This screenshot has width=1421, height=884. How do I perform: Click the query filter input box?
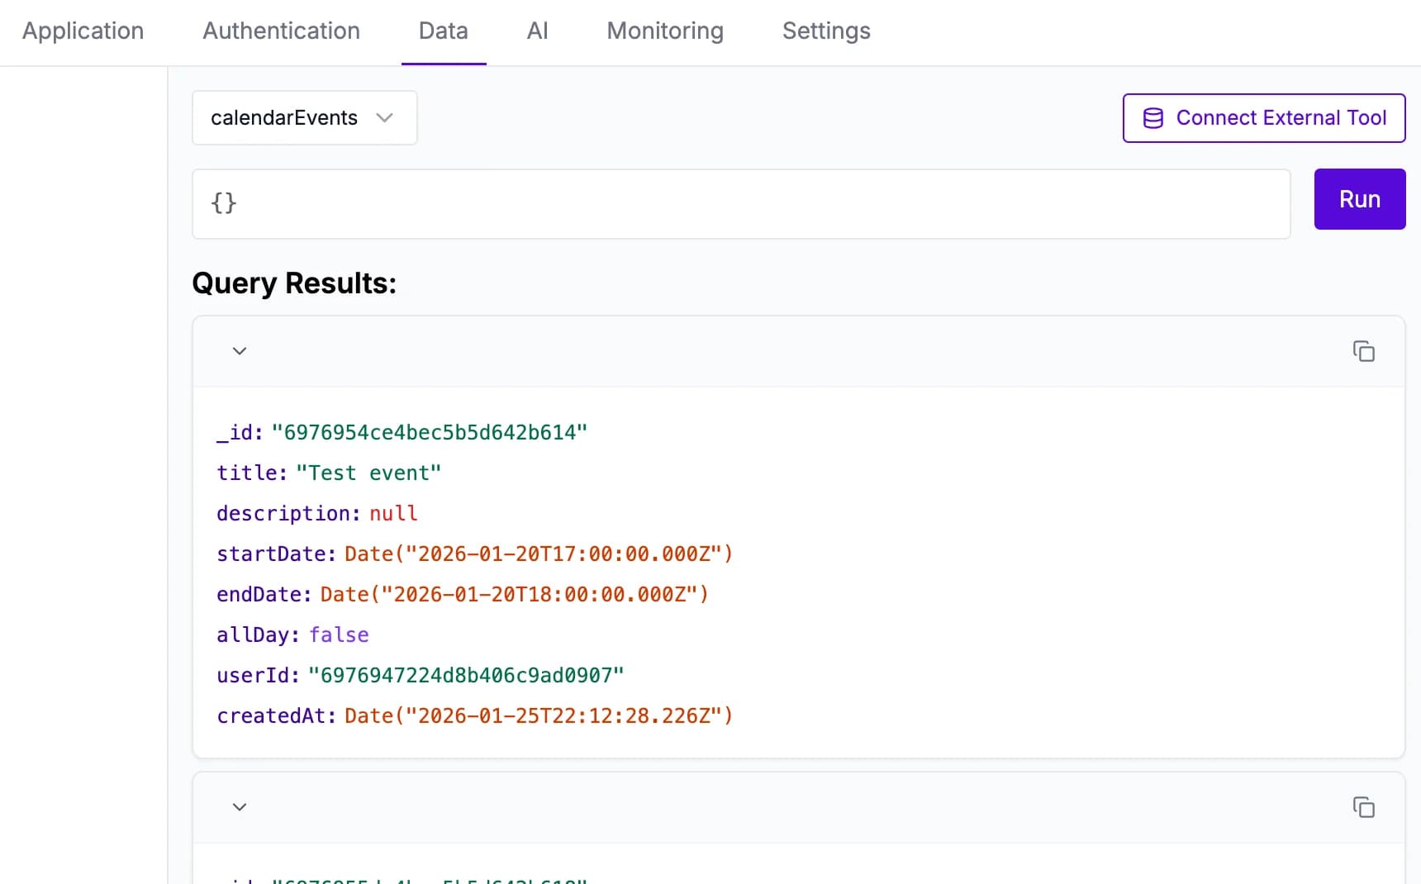coord(740,203)
